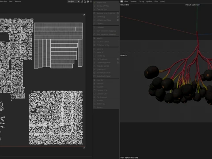Open UV Weld and Relax options gear

117,20
